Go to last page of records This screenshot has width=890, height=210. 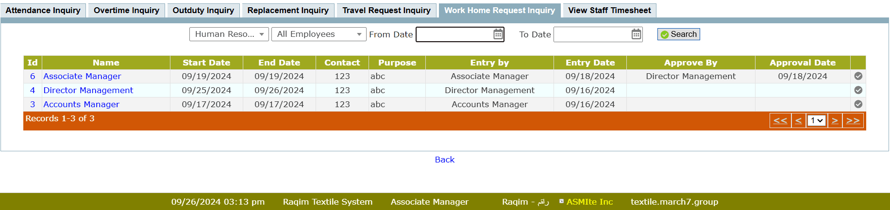(853, 121)
